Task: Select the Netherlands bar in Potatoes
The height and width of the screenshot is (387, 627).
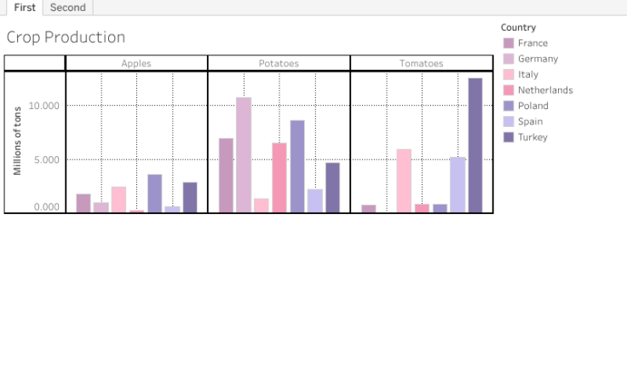Action: click(279, 177)
